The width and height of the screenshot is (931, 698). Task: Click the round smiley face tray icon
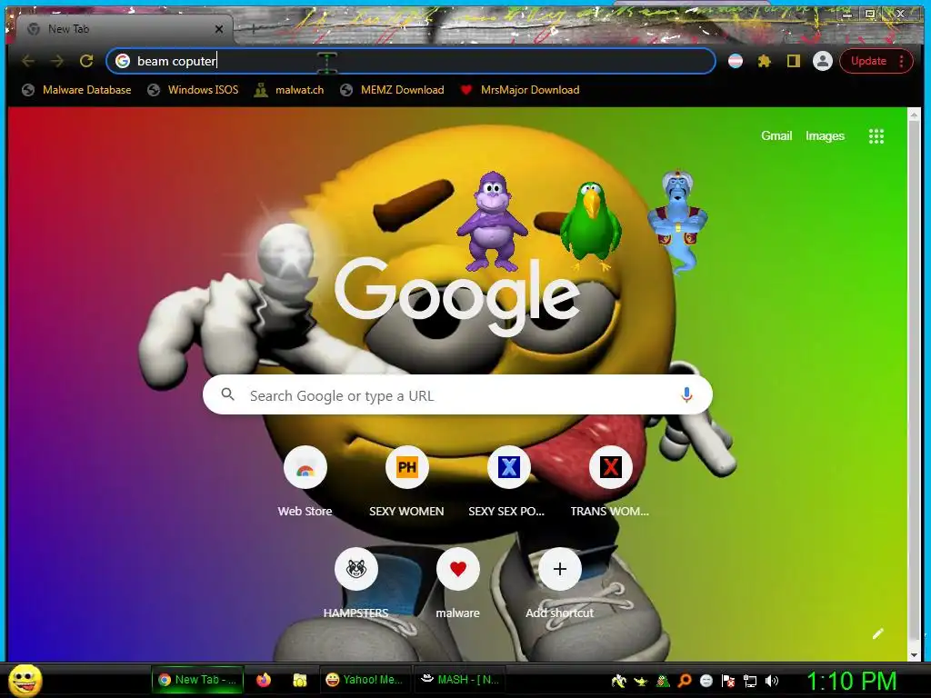click(x=706, y=681)
